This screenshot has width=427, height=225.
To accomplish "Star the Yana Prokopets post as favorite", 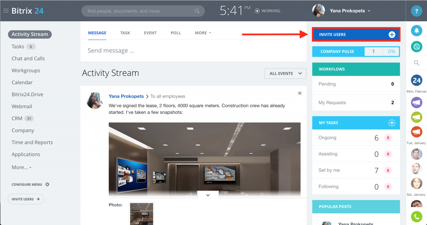I will 300,93.
